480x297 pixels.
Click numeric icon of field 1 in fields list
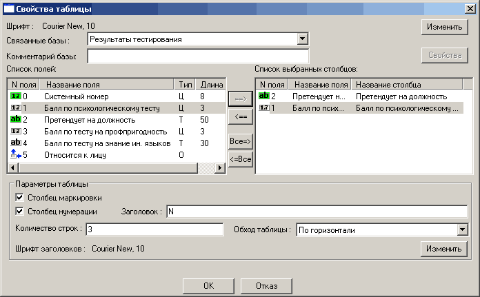(16, 107)
